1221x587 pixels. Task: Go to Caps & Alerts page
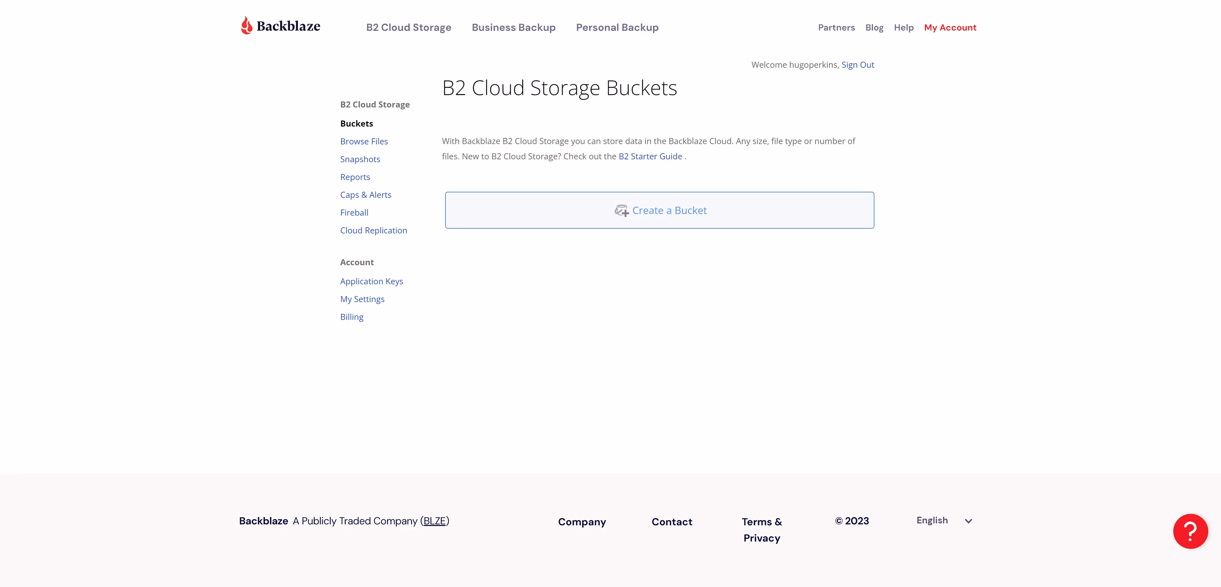365,195
